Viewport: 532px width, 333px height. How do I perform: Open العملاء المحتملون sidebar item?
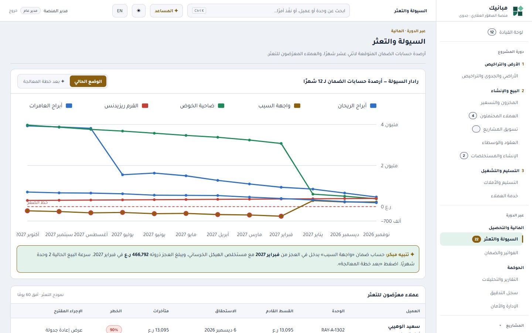point(482,116)
